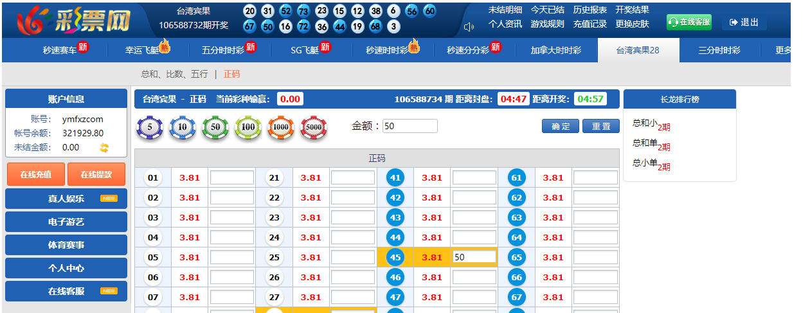Click the 金额 amount input field
This screenshot has width=810, height=313.
(x=410, y=126)
